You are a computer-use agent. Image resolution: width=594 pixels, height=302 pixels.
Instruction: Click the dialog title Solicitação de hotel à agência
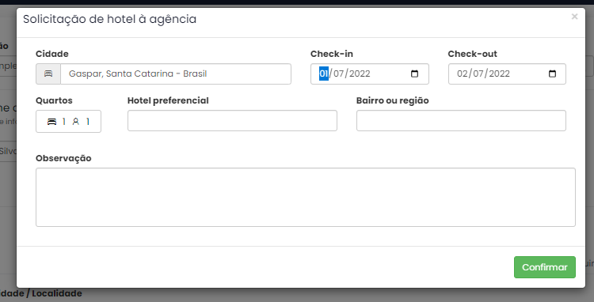pyautogui.click(x=110, y=19)
